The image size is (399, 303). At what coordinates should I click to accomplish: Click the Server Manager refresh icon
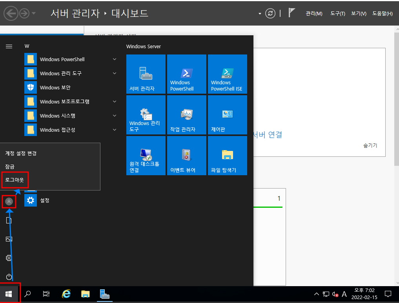click(270, 13)
